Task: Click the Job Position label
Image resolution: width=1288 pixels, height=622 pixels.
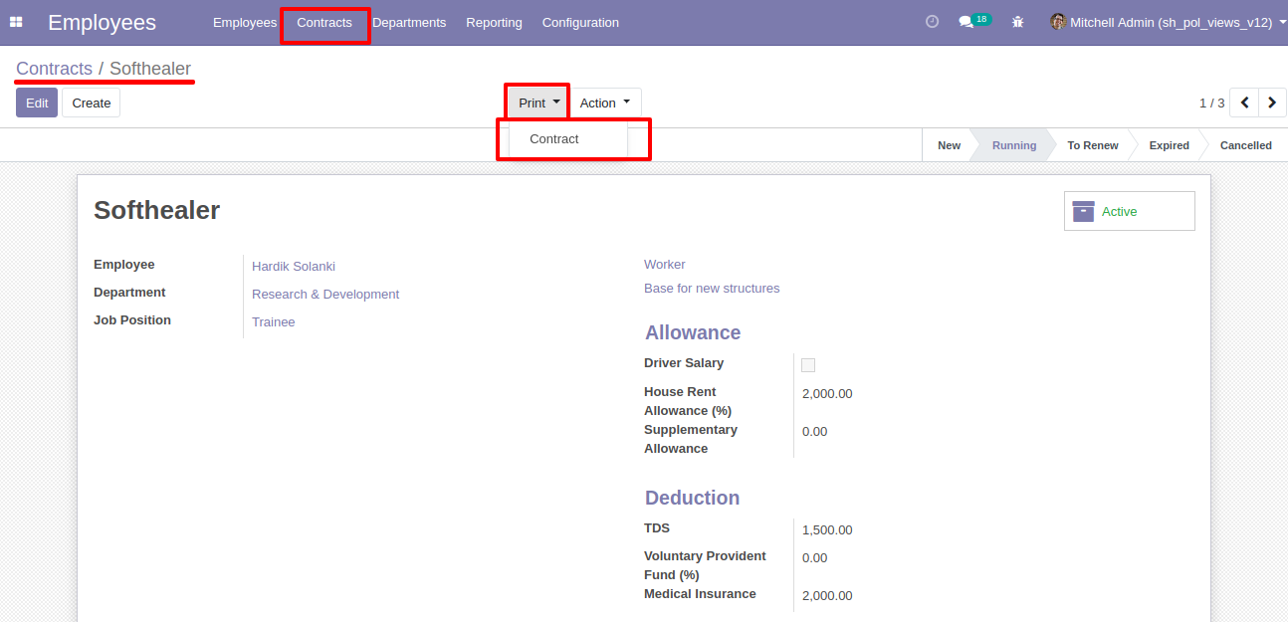Action: point(132,320)
